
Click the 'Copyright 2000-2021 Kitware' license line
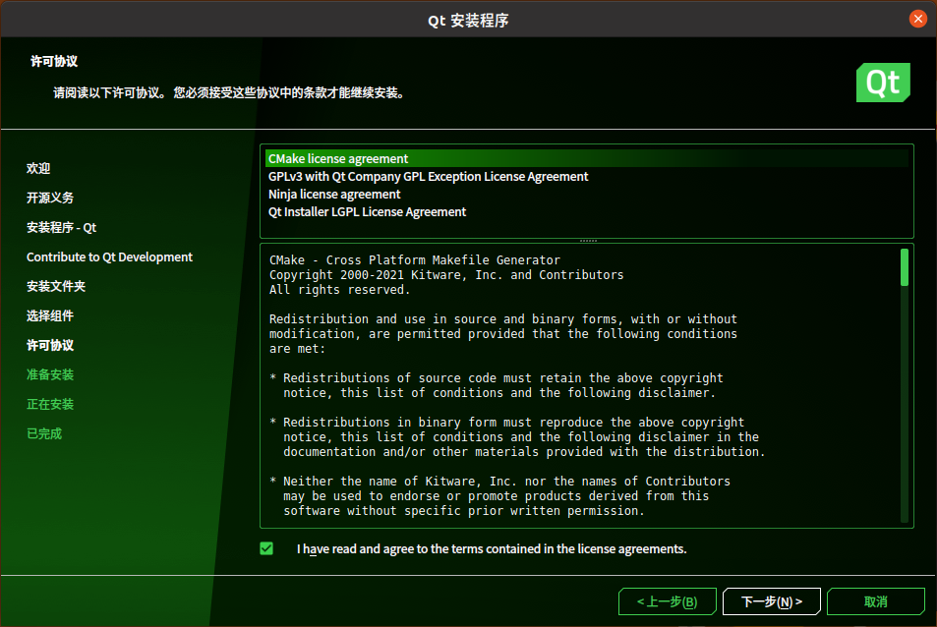(x=445, y=275)
